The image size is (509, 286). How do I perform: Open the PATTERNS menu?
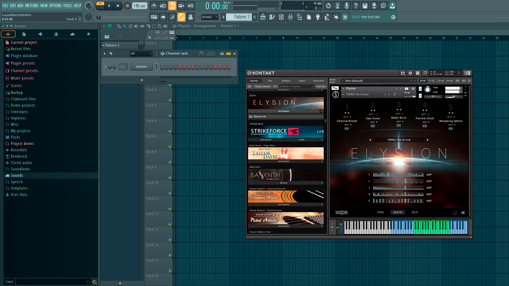[x=32, y=6]
